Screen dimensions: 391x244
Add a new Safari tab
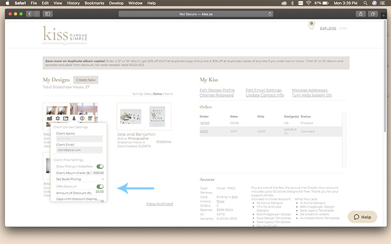point(384,15)
